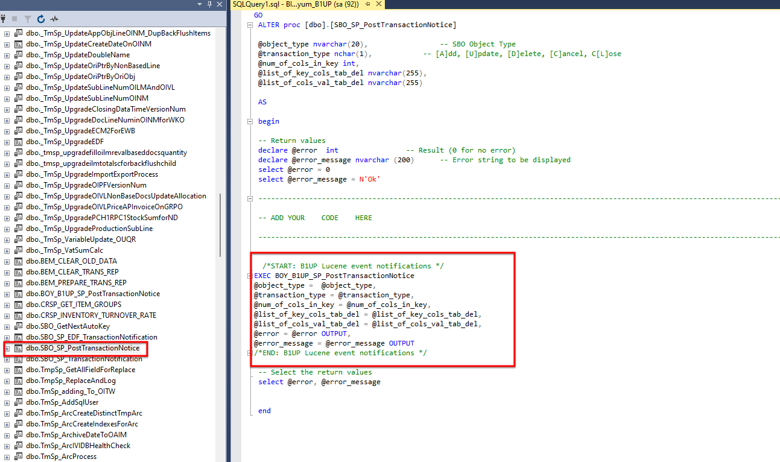Expand dbo.BOY_B1UP_SP_PostTransactionNotice node
The height and width of the screenshot is (462, 780).
7,294
